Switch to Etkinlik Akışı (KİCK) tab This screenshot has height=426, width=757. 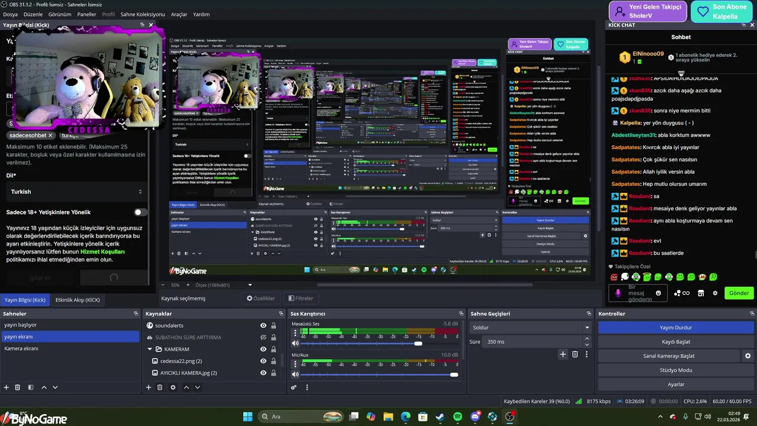tap(77, 300)
